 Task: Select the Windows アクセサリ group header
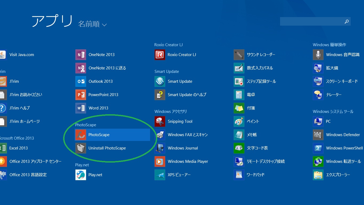click(171, 112)
